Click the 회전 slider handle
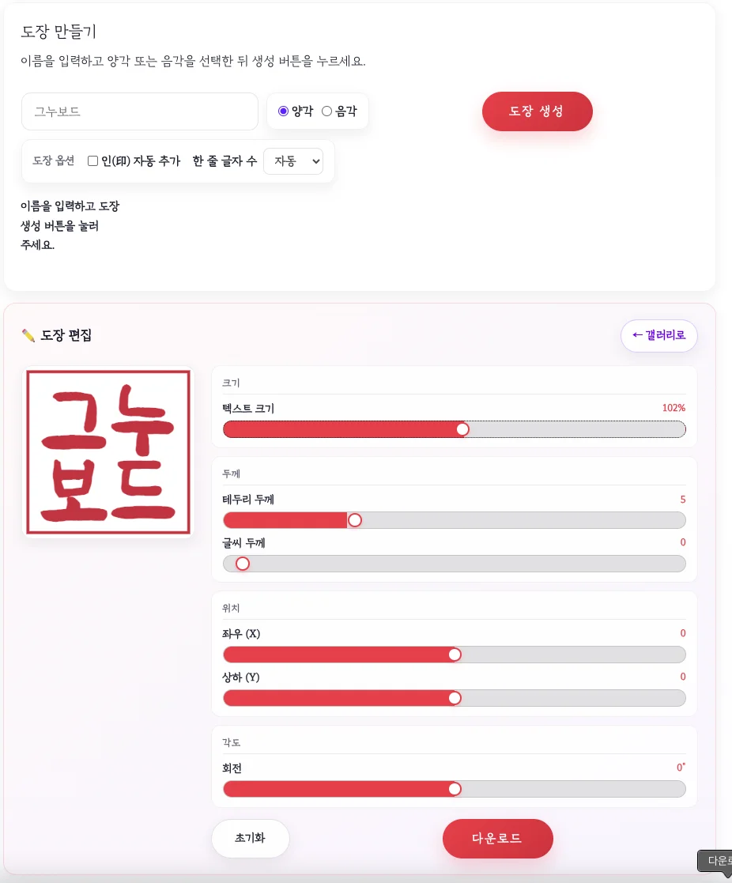 (455, 789)
